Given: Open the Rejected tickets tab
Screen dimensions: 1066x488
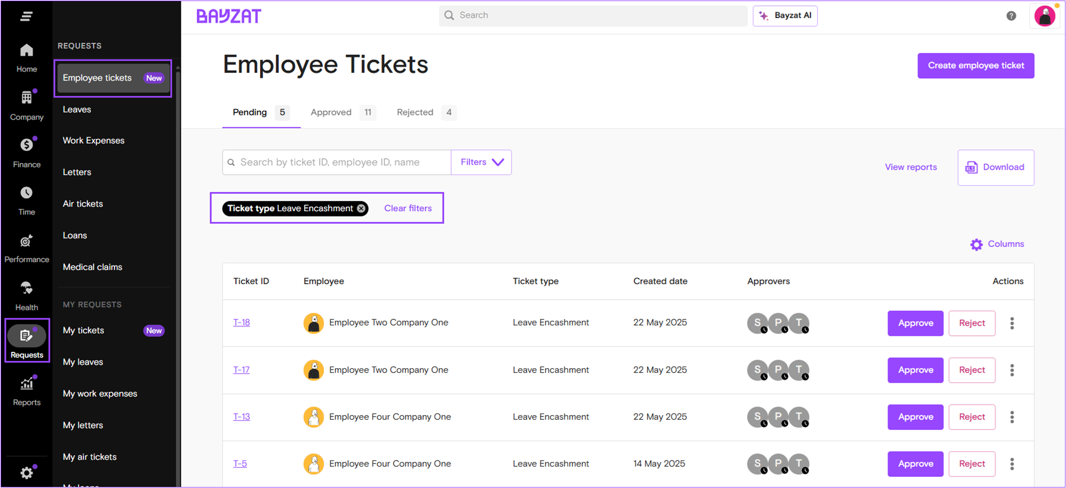Looking at the screenshot, I should coord(415,112).
